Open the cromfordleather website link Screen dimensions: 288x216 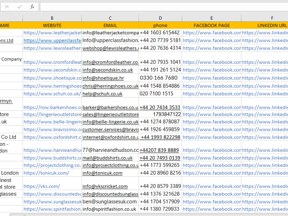click(x=52, y=62)
